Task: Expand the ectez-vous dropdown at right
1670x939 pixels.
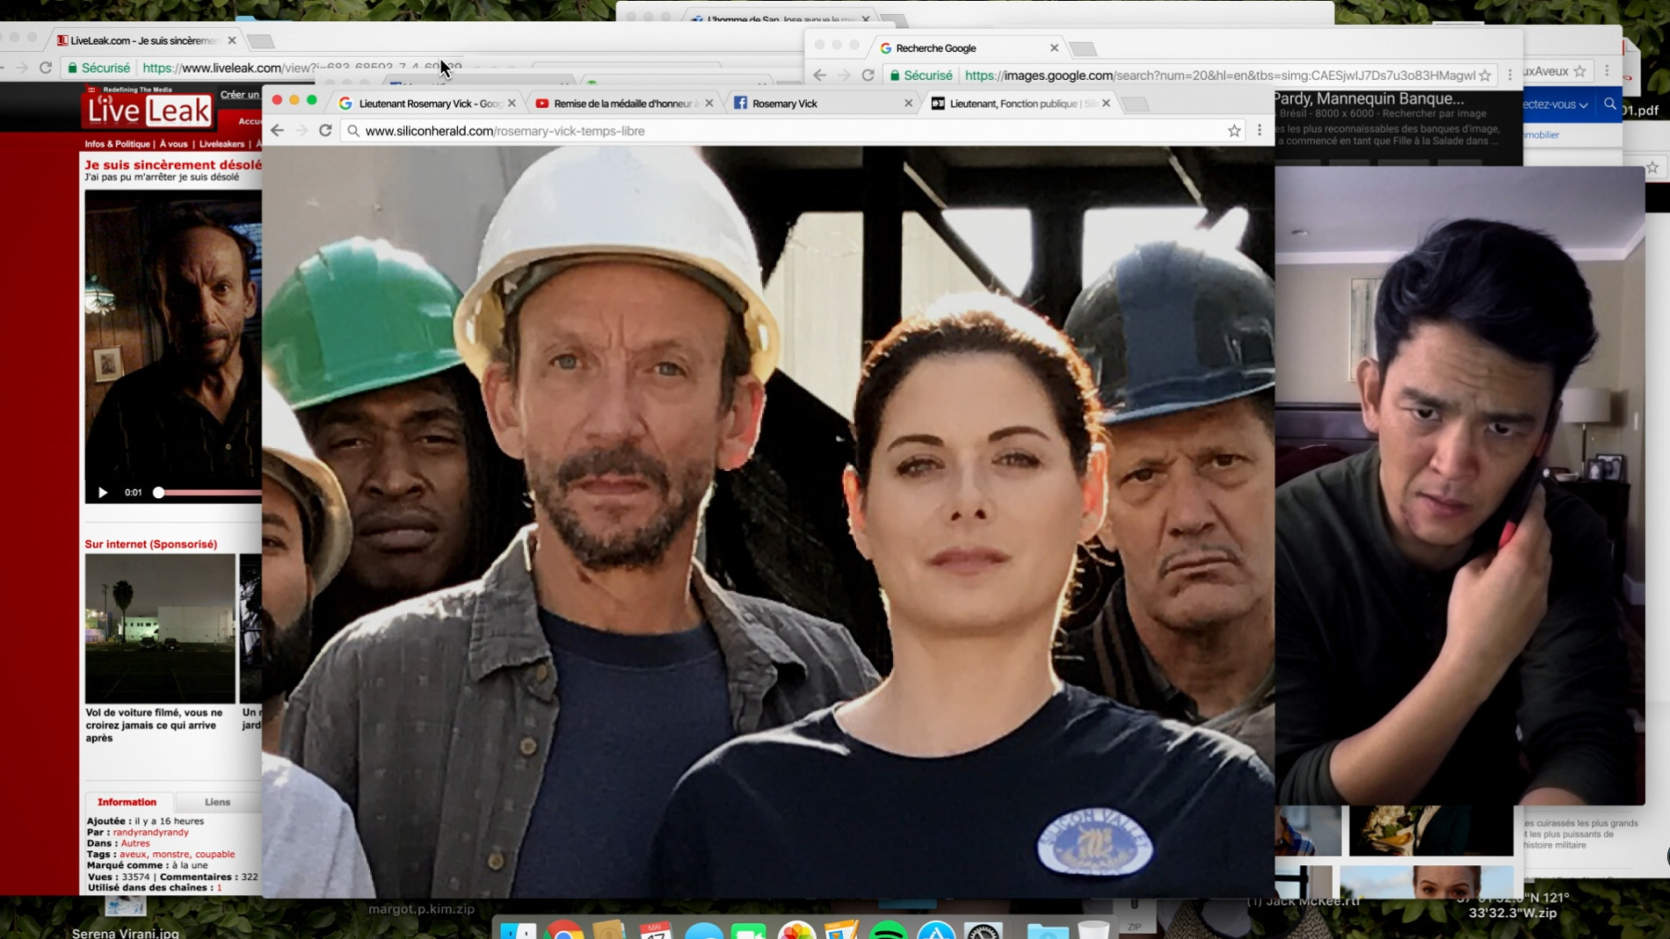Action: click(1556, 105)
